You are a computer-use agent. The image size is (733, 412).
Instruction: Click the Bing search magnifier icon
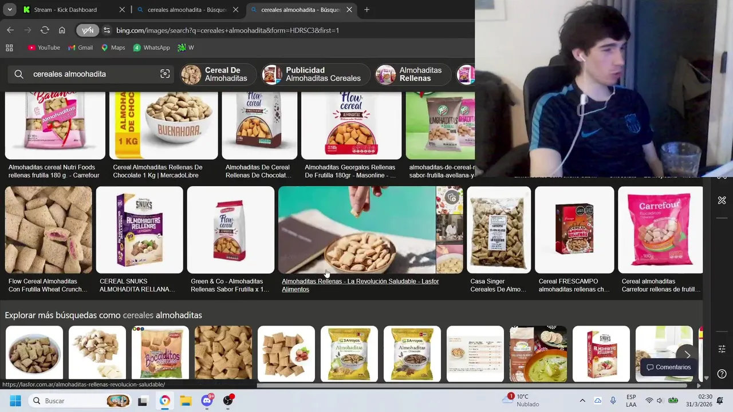(19, 74)
